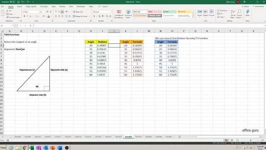Toggle Top Align in Alignment group
This screenshot has height=150, width=266.
pyautogui.click(x=56, y=12)
